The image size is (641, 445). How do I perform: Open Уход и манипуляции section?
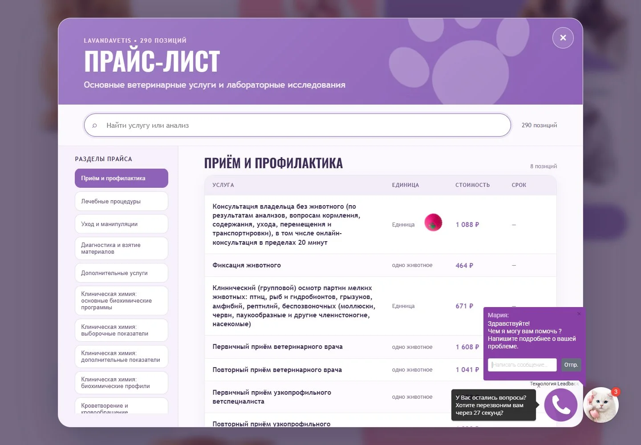click(122, 224)
